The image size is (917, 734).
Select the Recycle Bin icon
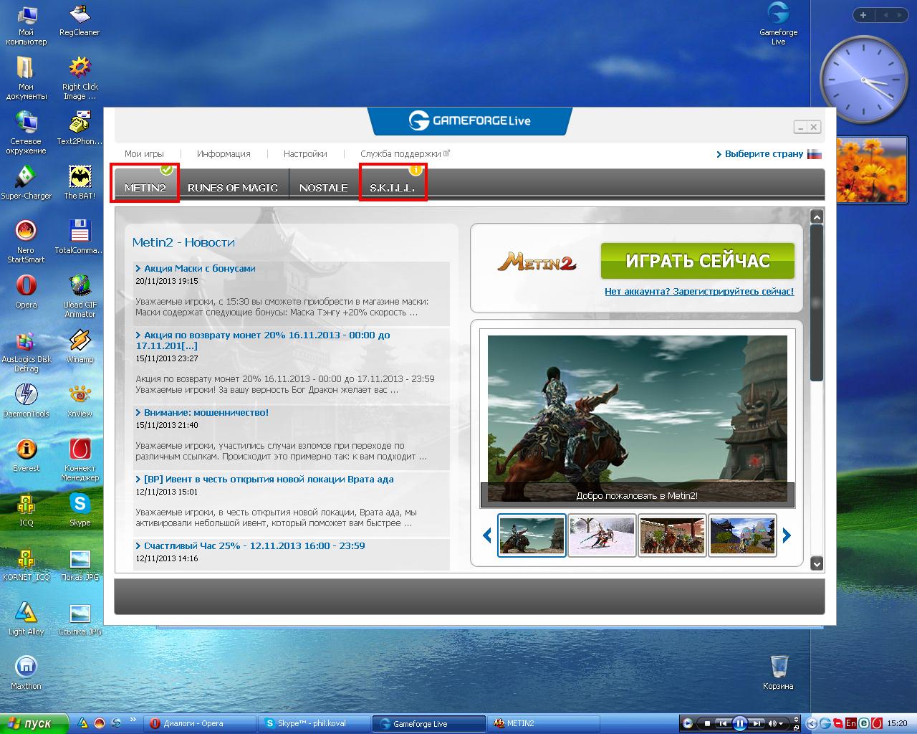(778, 674)
